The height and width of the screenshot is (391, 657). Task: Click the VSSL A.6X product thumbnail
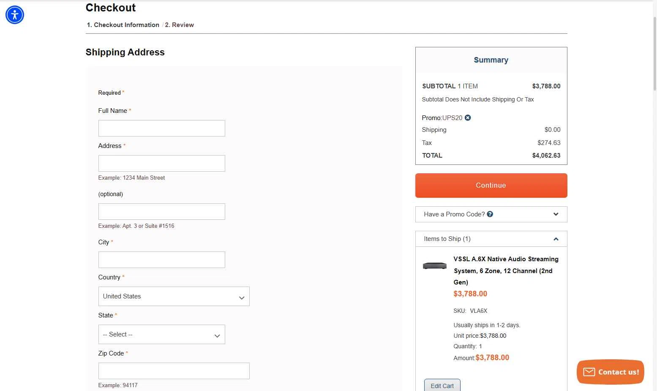pos(435,265)
